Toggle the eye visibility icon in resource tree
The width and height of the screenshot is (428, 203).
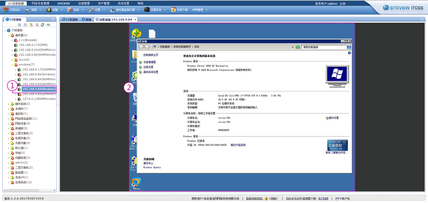coord(48,25)
